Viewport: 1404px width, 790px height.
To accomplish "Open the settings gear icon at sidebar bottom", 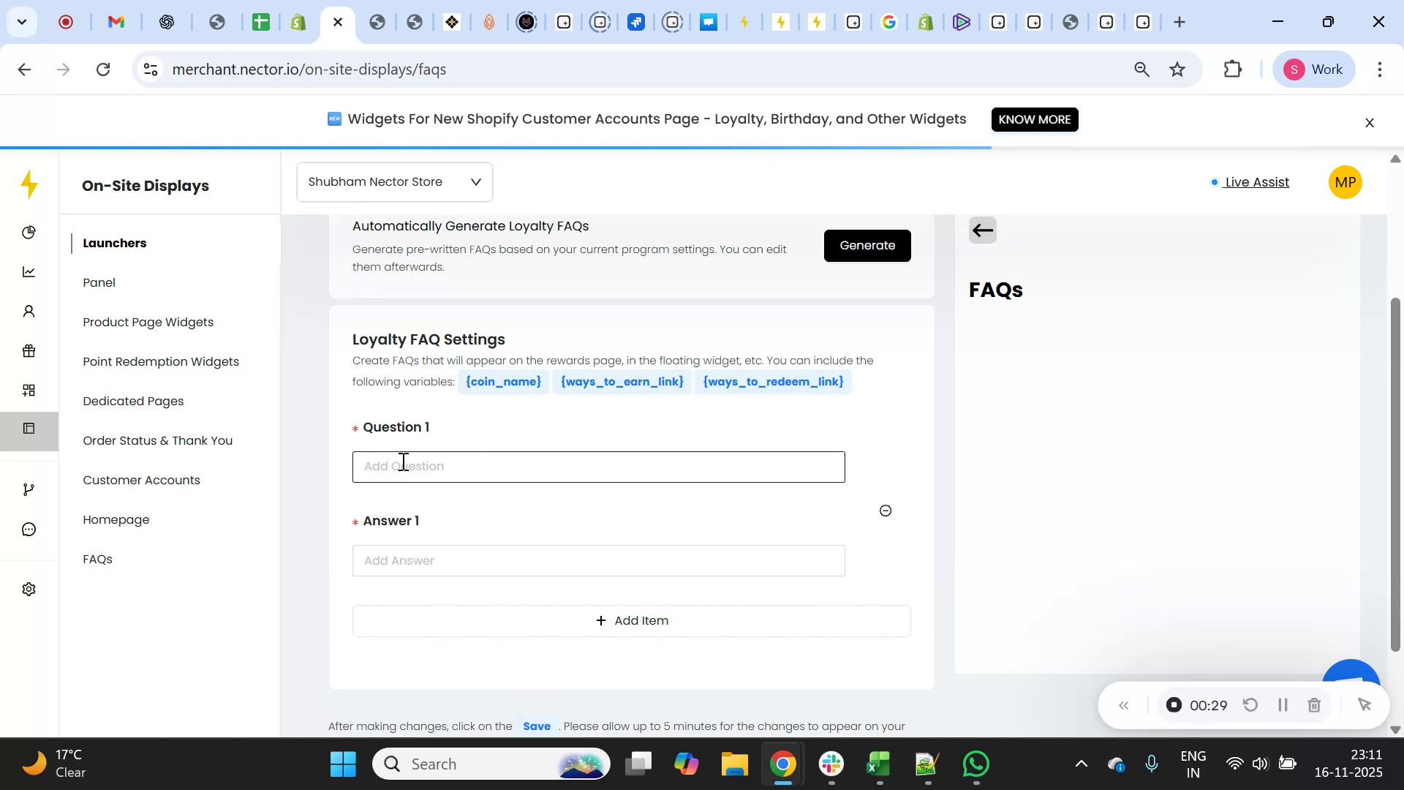I will click(29, 589).
